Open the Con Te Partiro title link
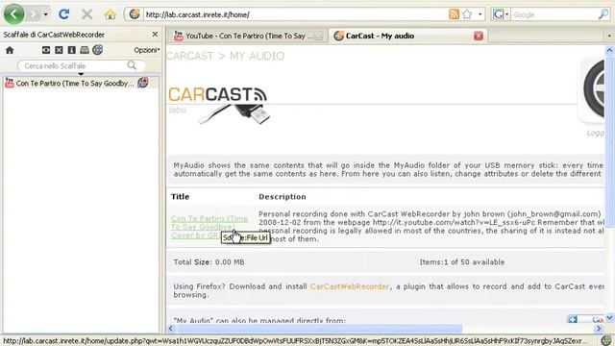 coord(209,227)
